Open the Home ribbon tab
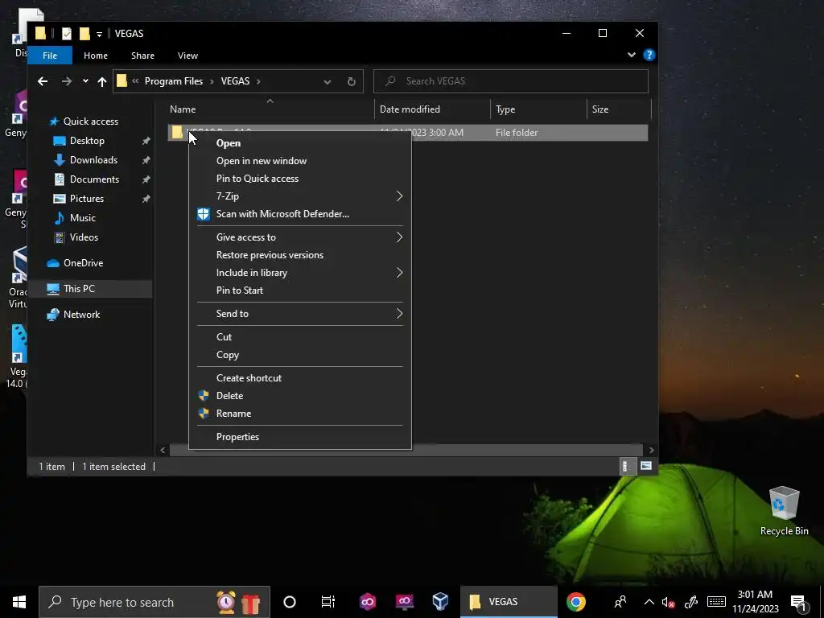This screenshot has height=618, width=824. coord(96,56)
